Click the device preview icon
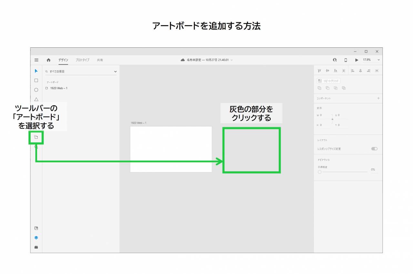The image size is (413, 274). [346, 60]
